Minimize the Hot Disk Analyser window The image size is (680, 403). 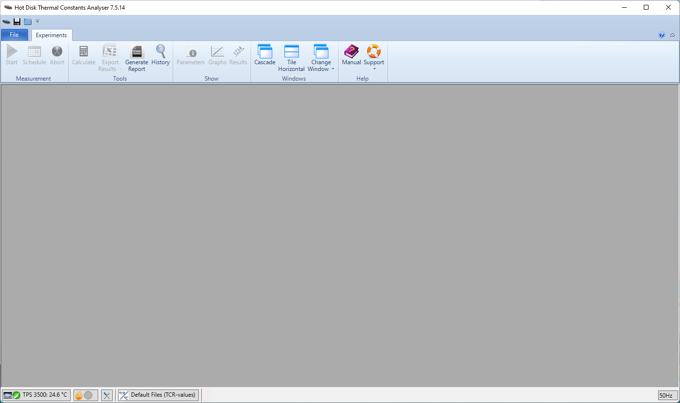(624, 7)
